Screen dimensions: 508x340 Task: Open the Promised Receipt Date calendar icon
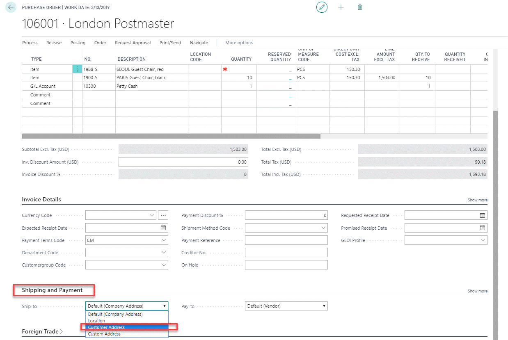coord(483,228)
